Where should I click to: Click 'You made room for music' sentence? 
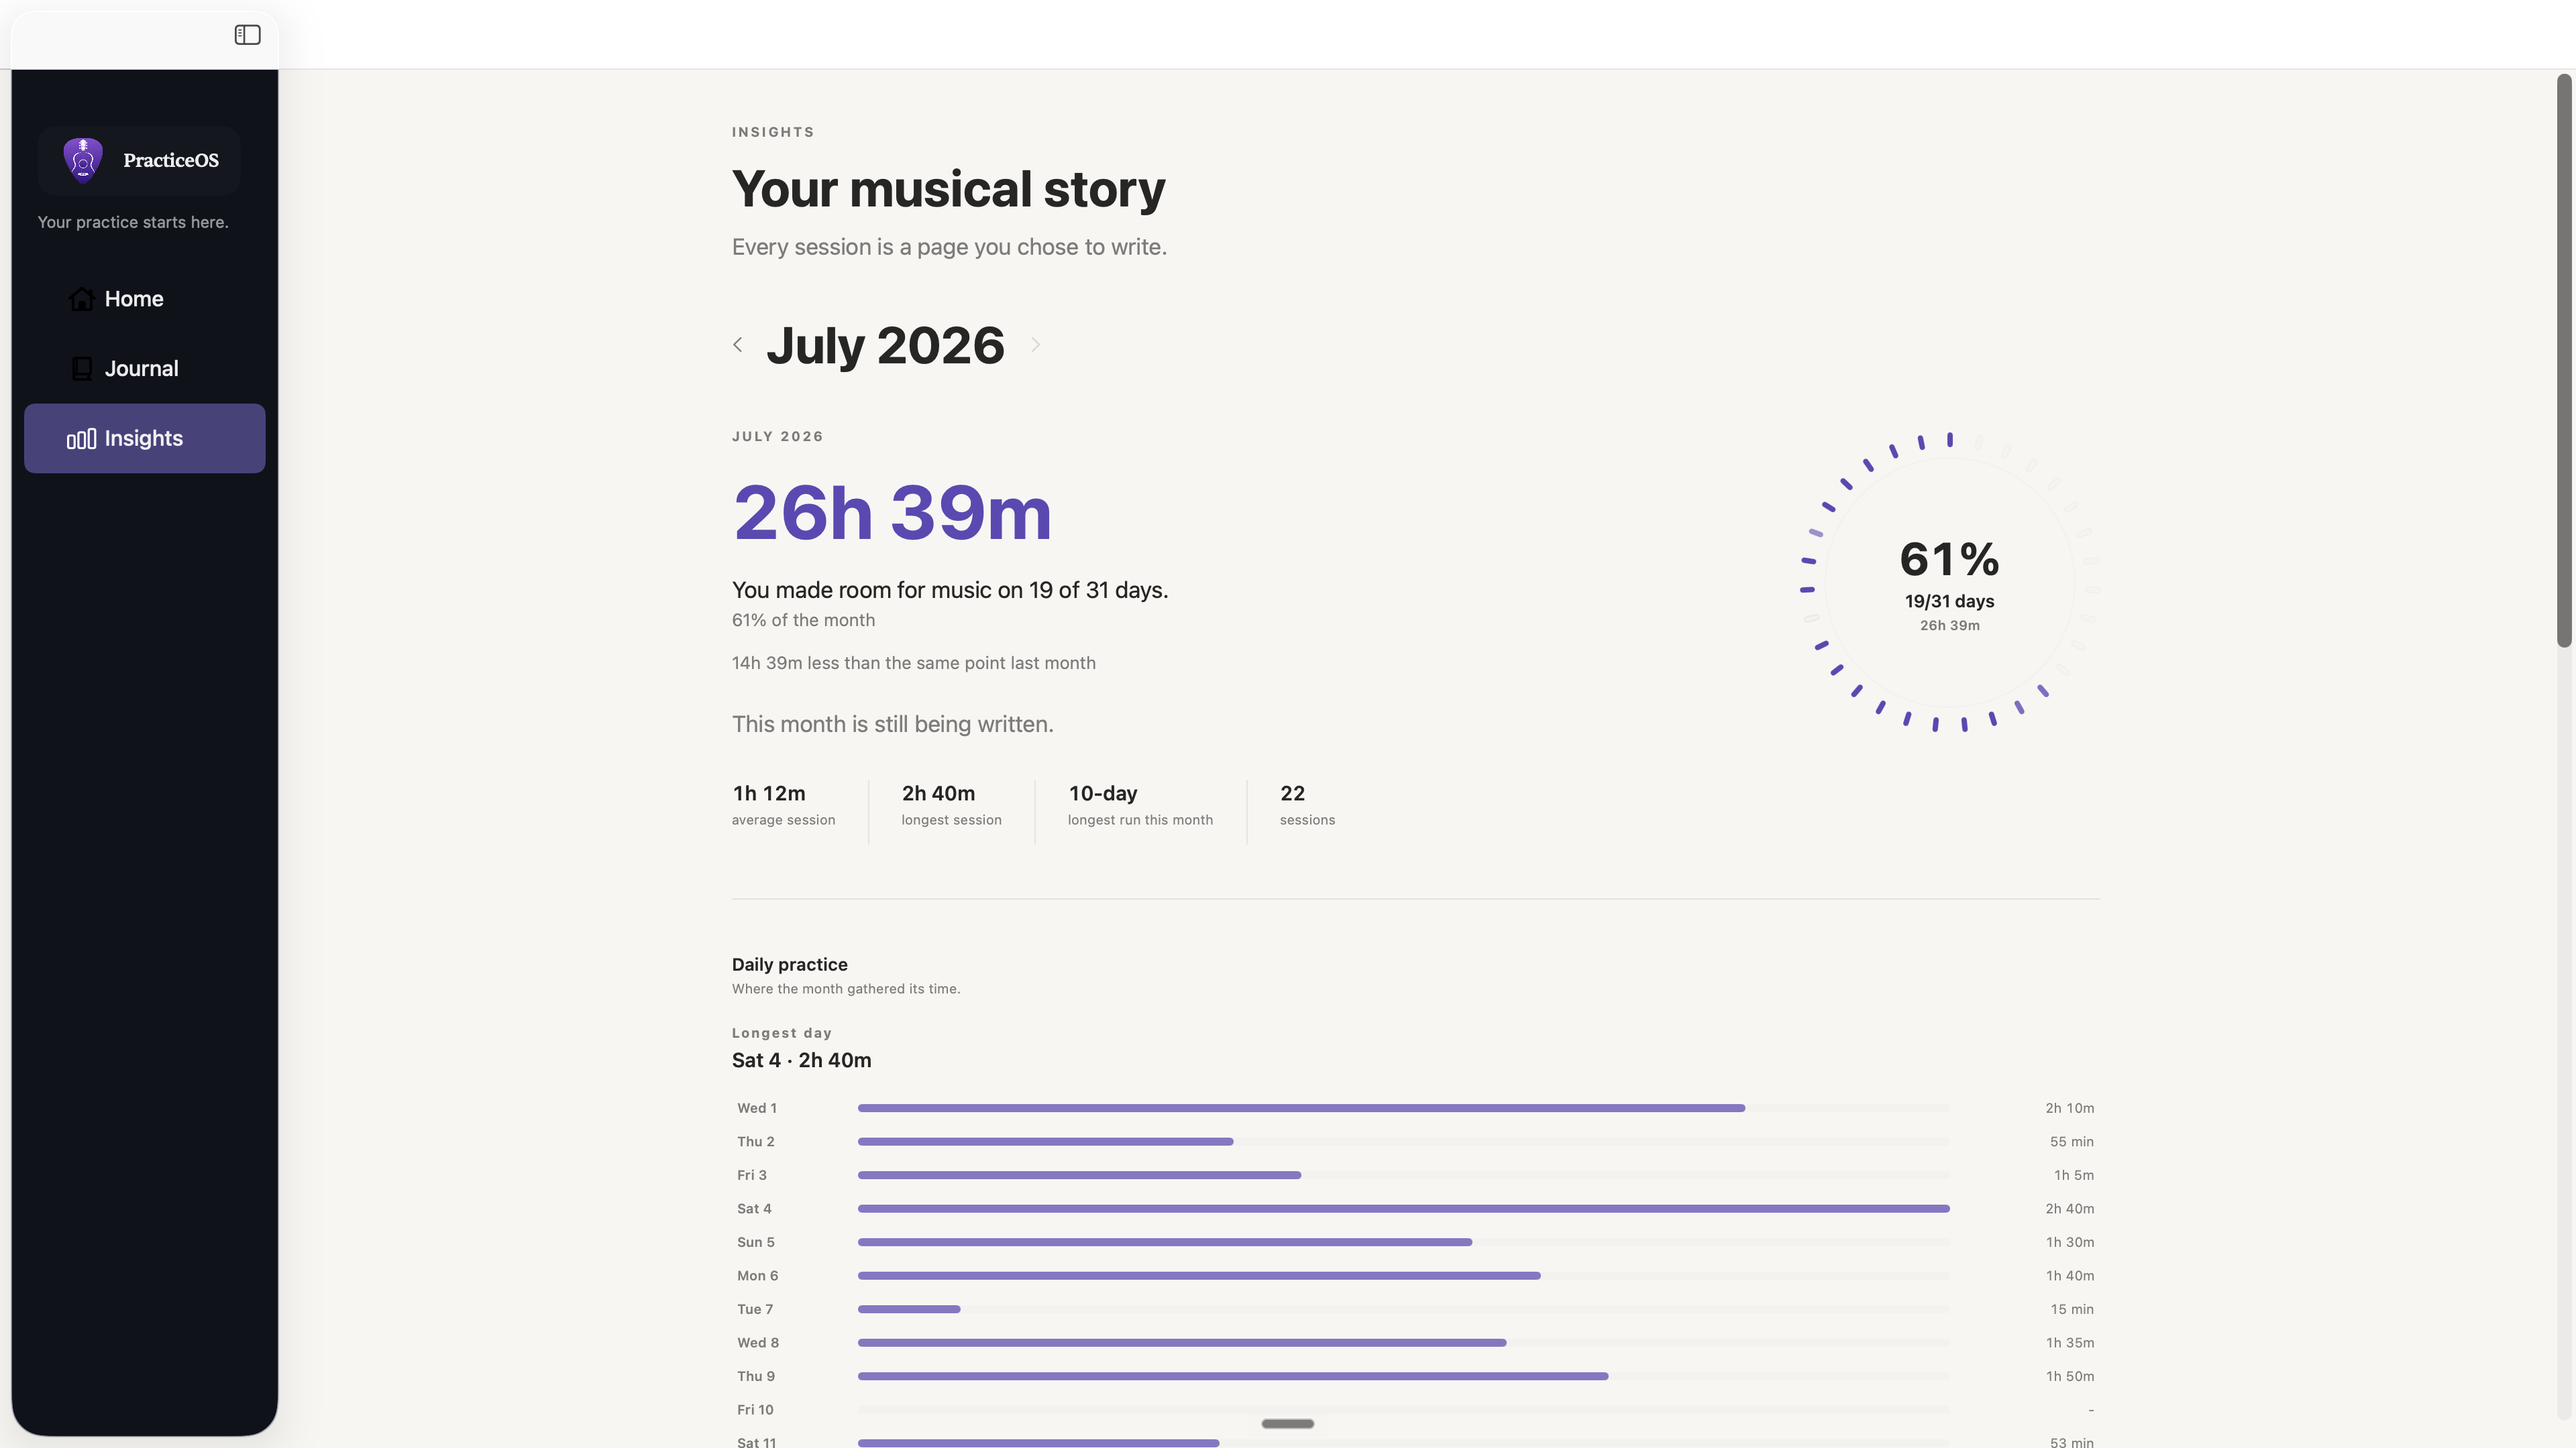(x=950, y=590)
